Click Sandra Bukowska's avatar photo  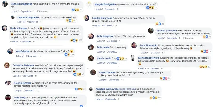(86, 18)
